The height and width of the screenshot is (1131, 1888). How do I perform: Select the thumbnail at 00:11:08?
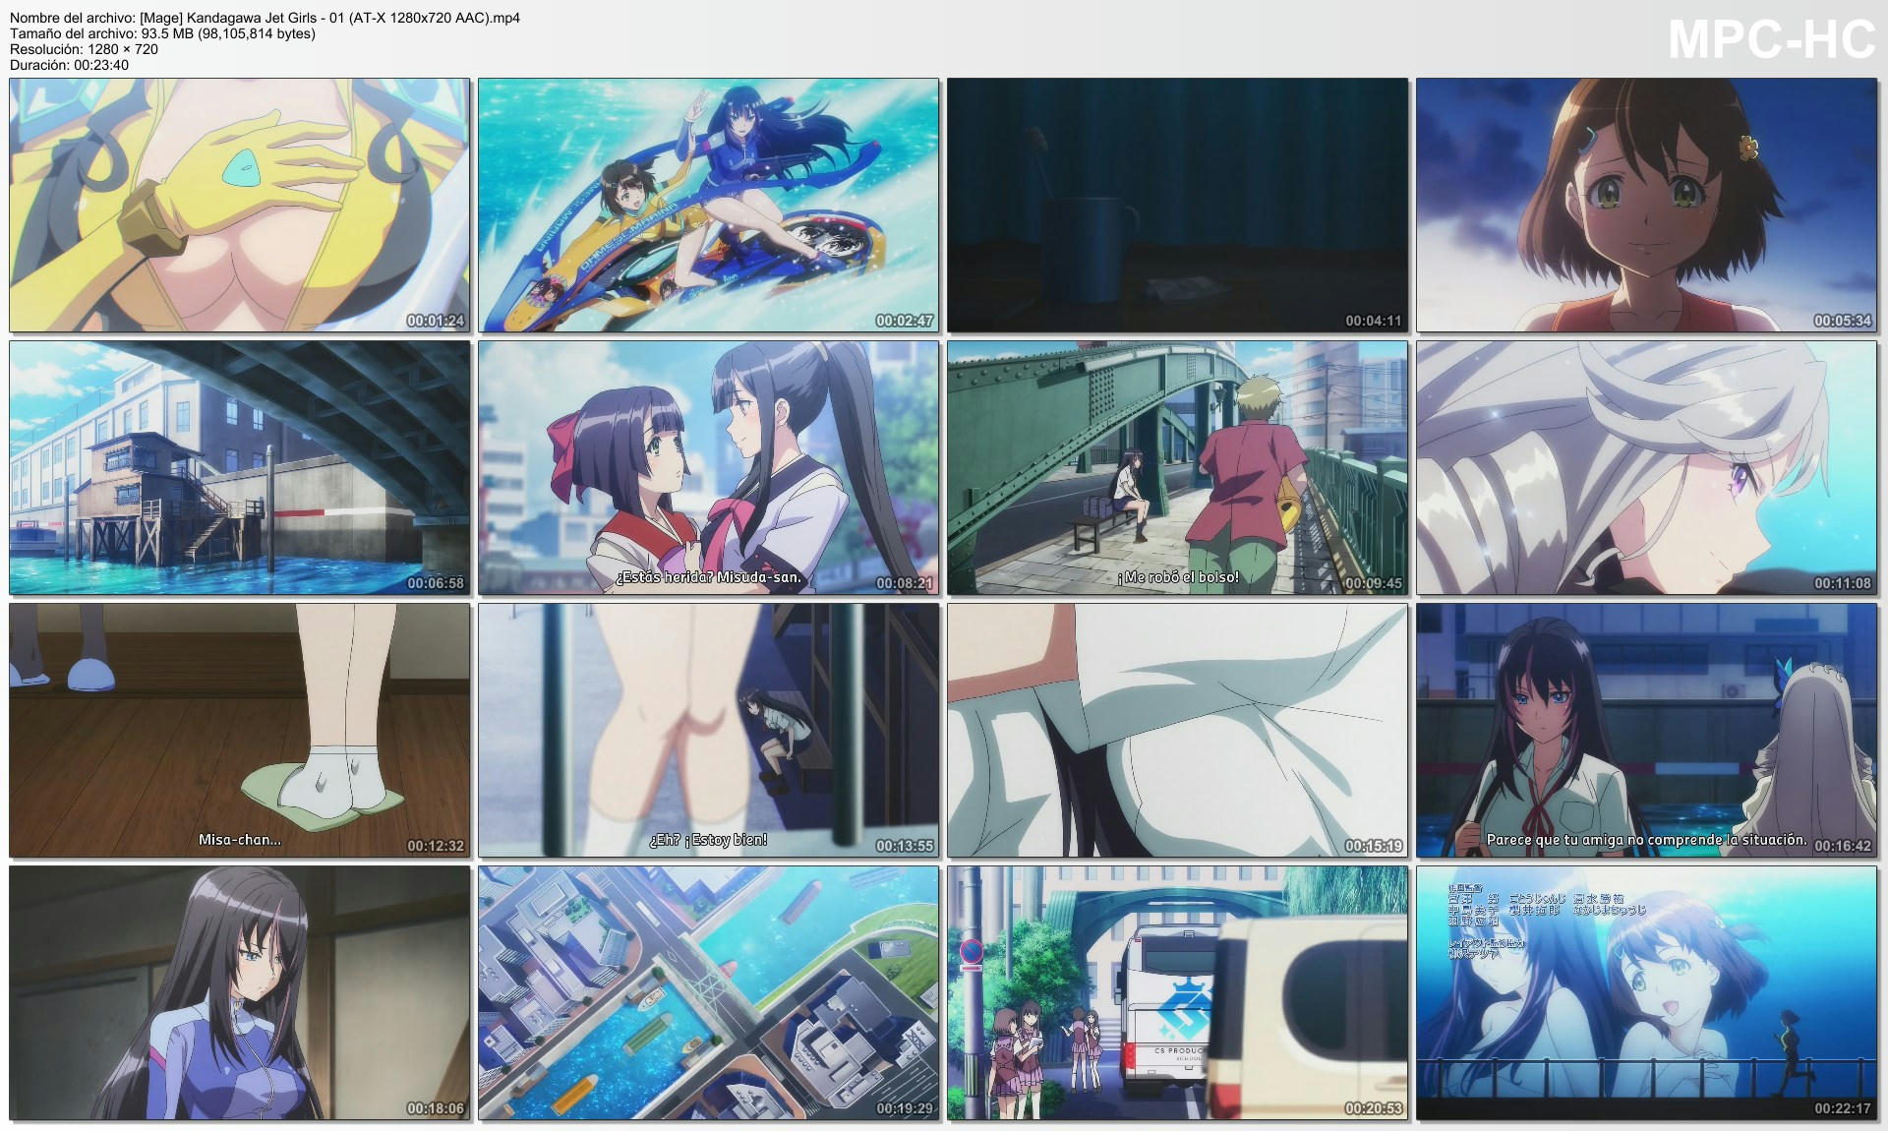click(x=1647, y=468)
